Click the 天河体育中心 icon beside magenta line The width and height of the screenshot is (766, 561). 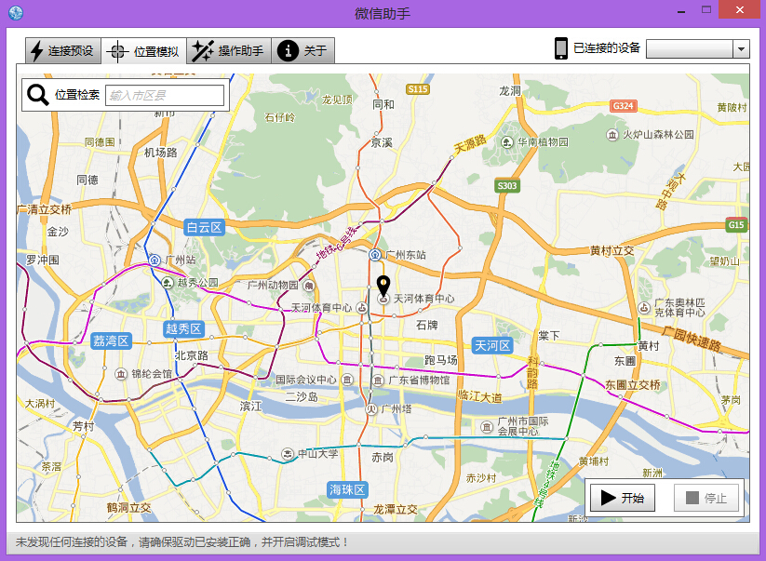point(361,308)
